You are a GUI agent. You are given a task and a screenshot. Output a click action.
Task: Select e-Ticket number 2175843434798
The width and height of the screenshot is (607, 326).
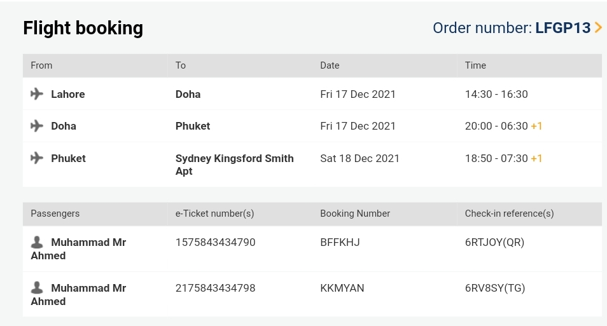(x=215, y=288)
